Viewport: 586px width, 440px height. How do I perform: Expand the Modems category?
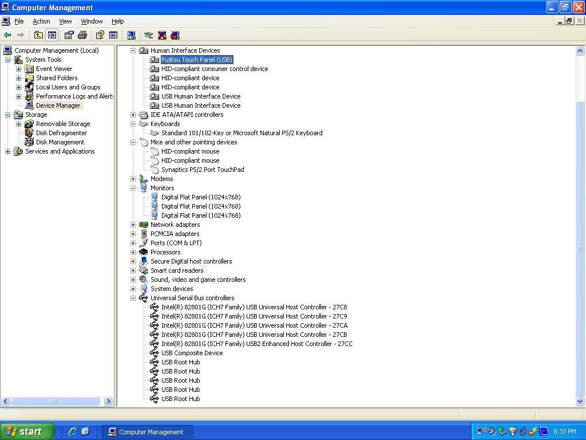pos(133,179)
